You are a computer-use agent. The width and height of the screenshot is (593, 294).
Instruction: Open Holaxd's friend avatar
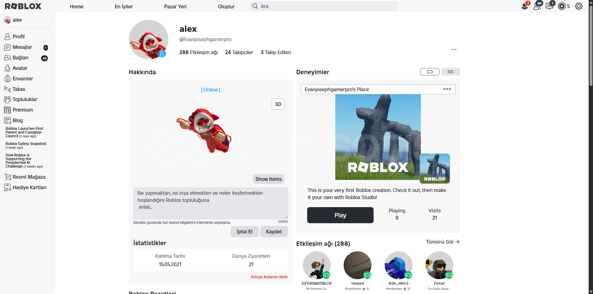pos(358,265)
